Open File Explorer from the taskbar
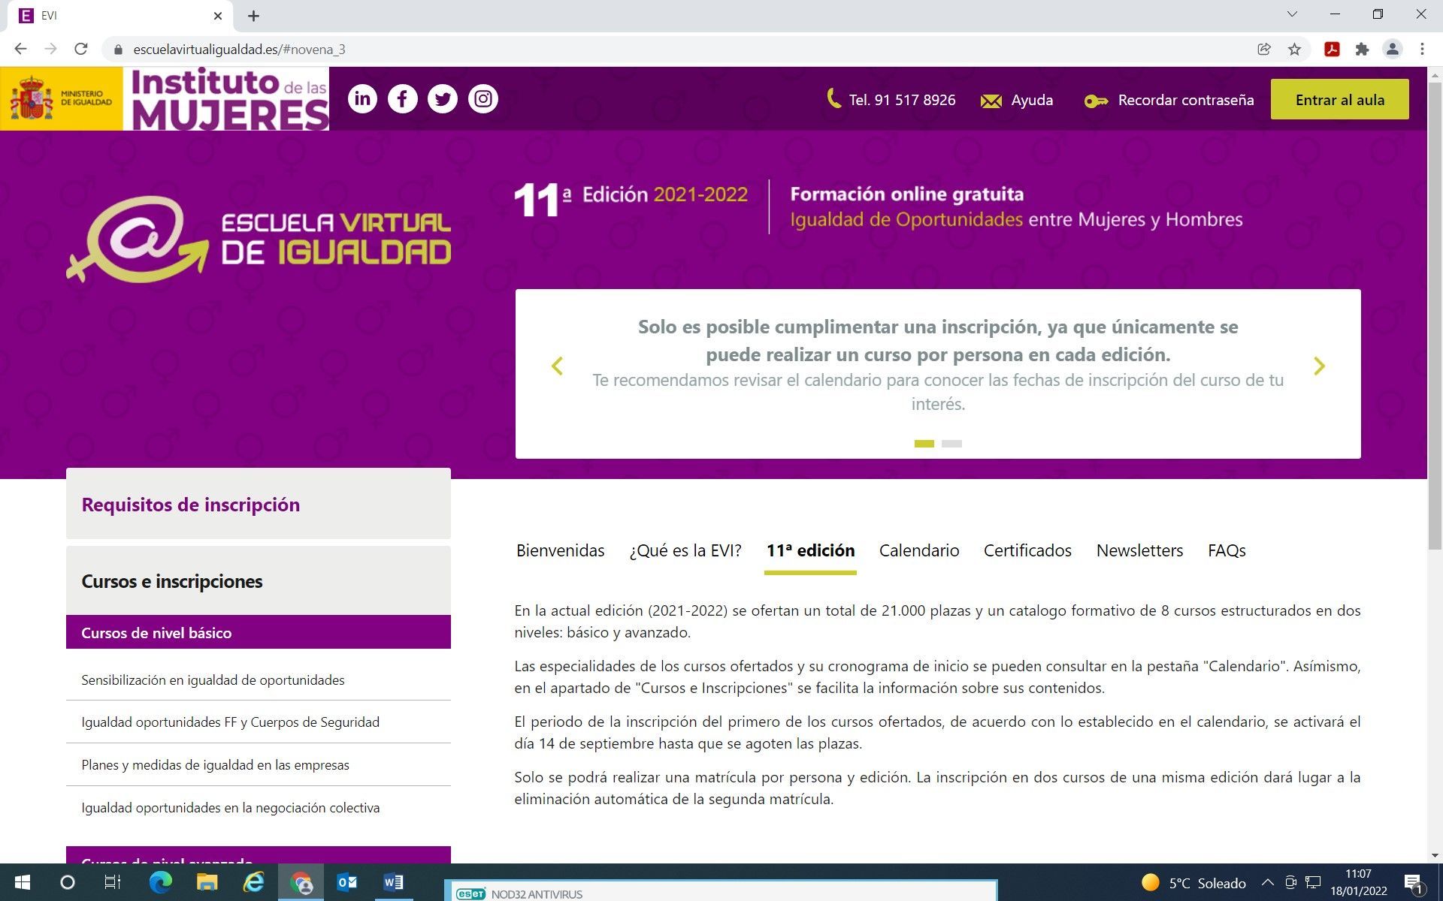The width and height of the screenshot is (1443, 901). (x=207, y=882)
